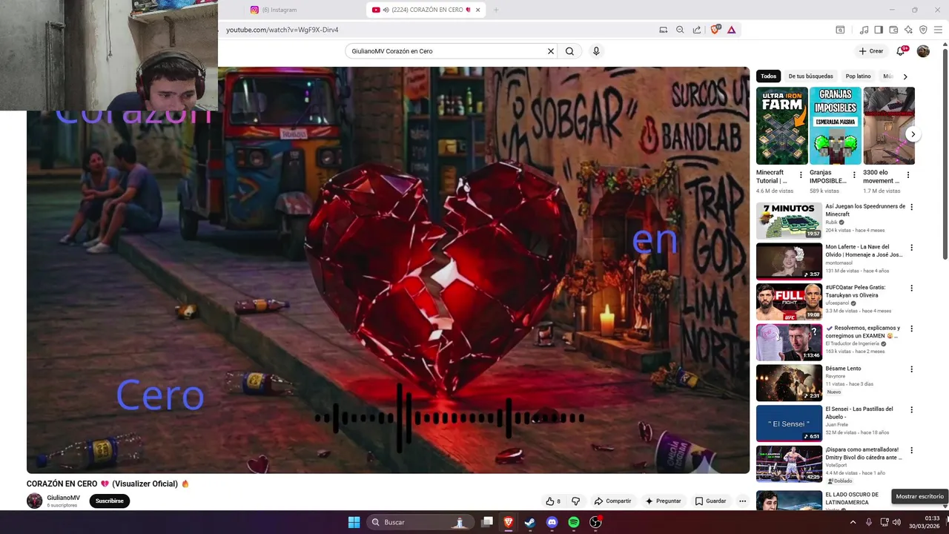The width and height of the screenshot is (949, 534).
Task: Activate voice search microphone
Action: (x=596, y=51)
